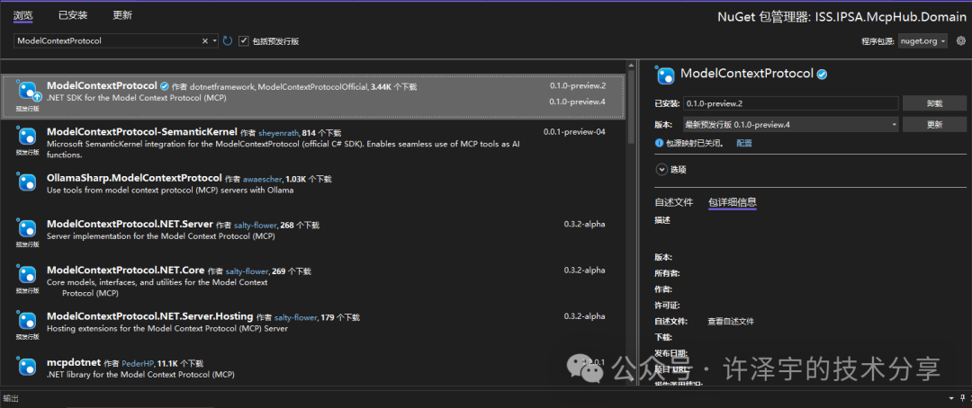
Task: Select the ModelContextProtocol.NET.Core package title
Action: click(x=126, y=271)
